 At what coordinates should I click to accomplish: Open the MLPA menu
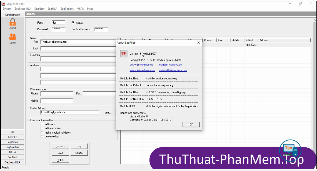click(80, 9)
